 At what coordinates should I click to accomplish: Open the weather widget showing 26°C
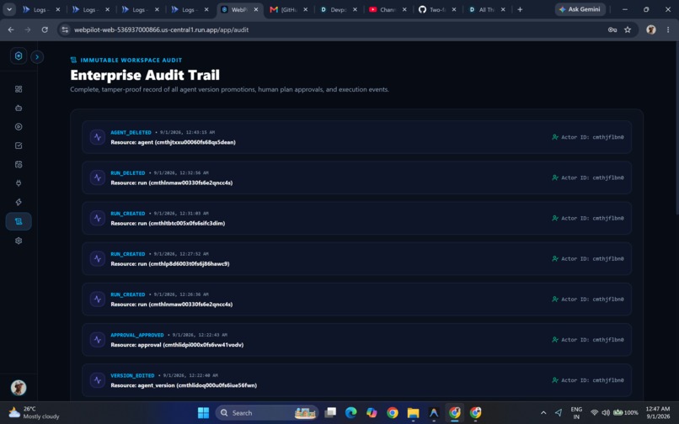coord(35,413)
